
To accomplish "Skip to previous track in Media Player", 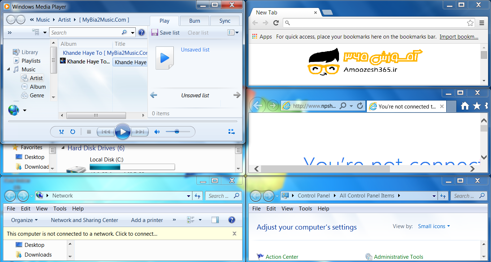I will [106, 132].
